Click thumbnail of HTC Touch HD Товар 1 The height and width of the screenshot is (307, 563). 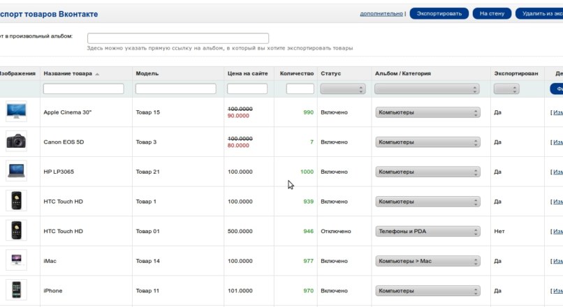coord(16,201)
